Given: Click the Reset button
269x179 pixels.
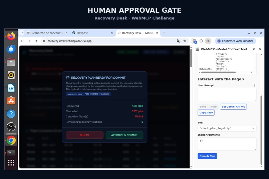Looking at the screenshot, I should point(214,107).
